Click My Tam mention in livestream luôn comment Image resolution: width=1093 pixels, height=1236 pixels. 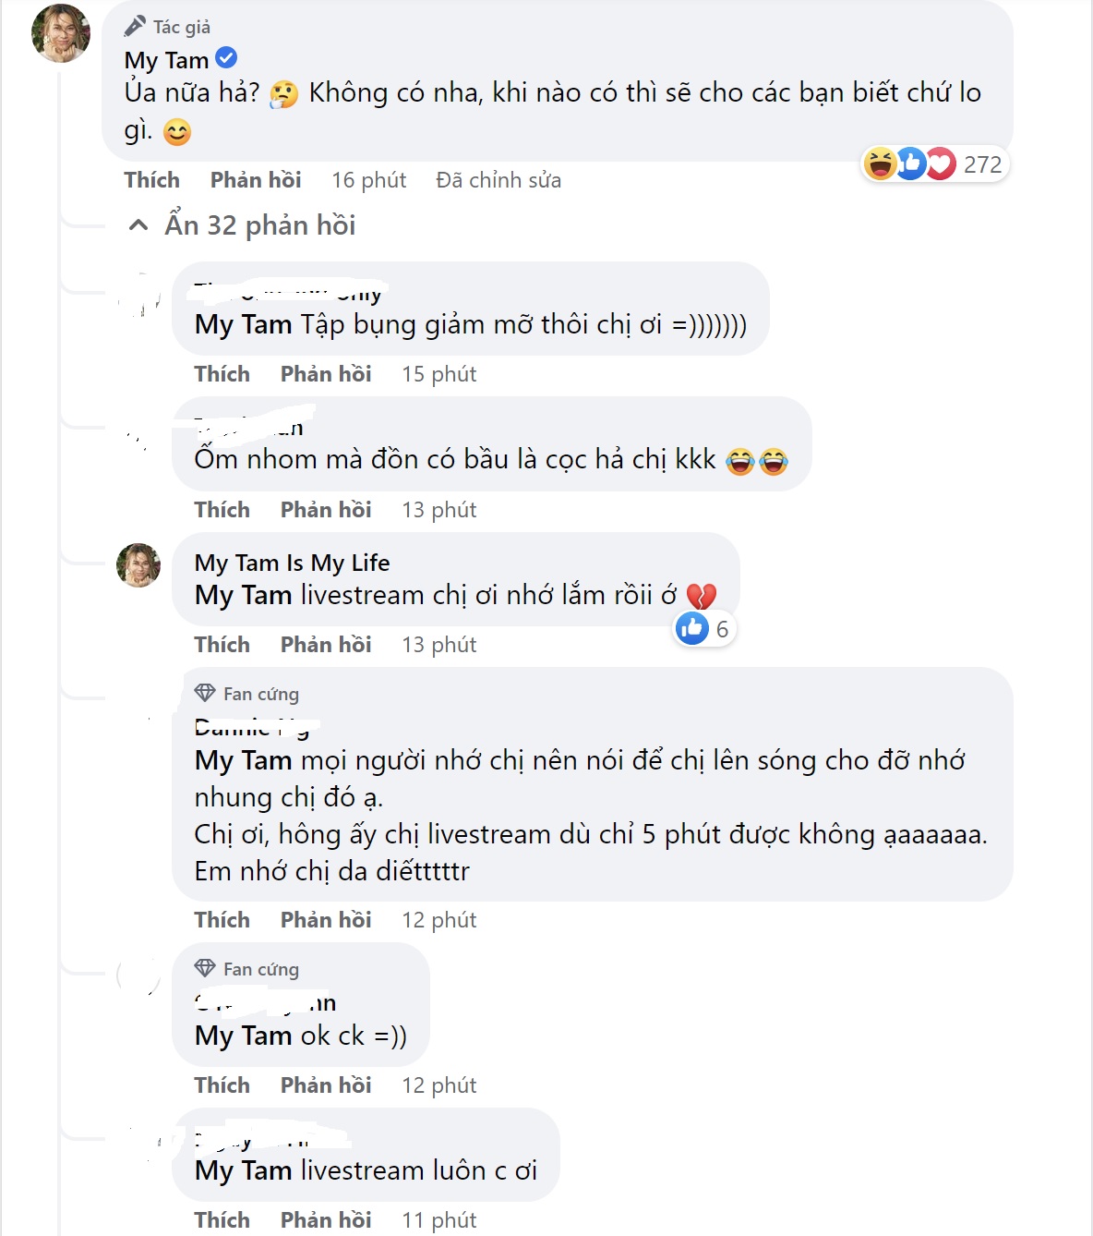[x=244, y=1170]
